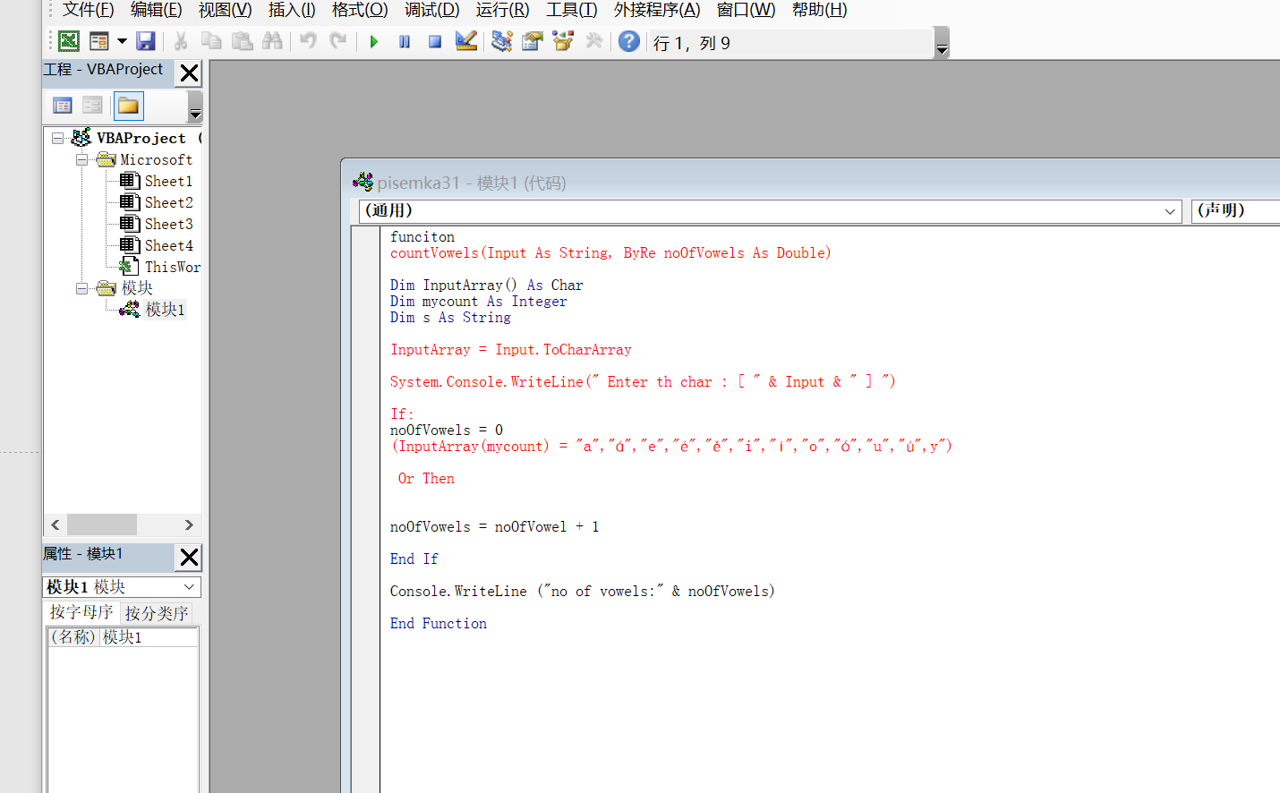1280x793 pixels.
Task: Open the Insert UserForm dropdown arrow
Action: point(121,41)
